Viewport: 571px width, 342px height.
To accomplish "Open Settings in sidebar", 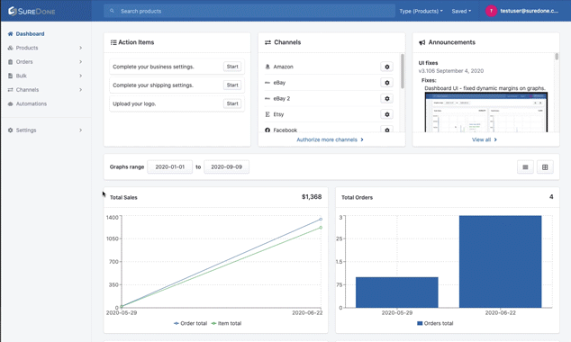I will point(26,130).
